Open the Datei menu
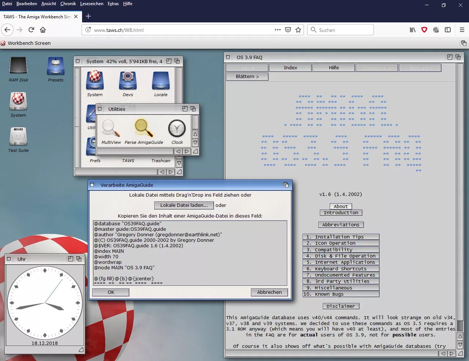This screenshot has height=361, width=469. (7, 4)
